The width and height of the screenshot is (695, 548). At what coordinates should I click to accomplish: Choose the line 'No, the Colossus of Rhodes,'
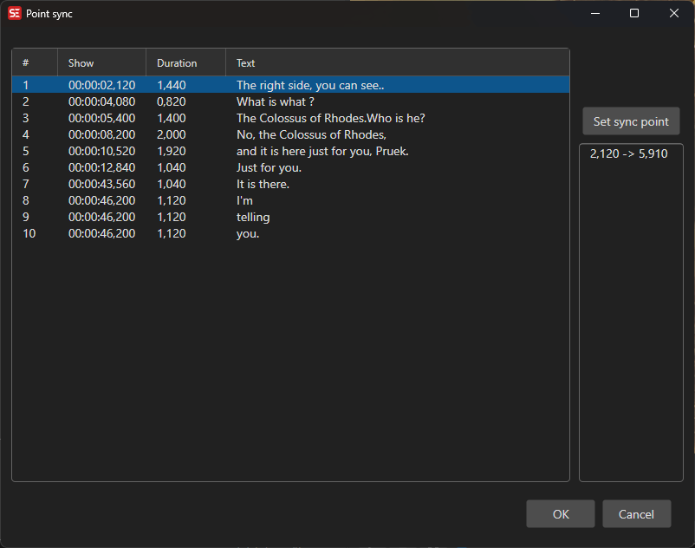tap(311, 134)
